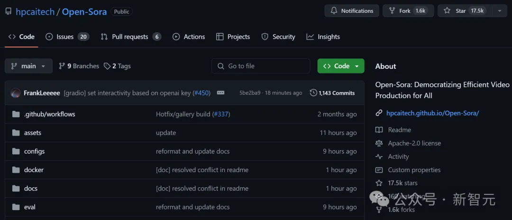Open the configs 'reformat and update docs' commit
Viewport: 512px width, 220px height.
(192, 151)
